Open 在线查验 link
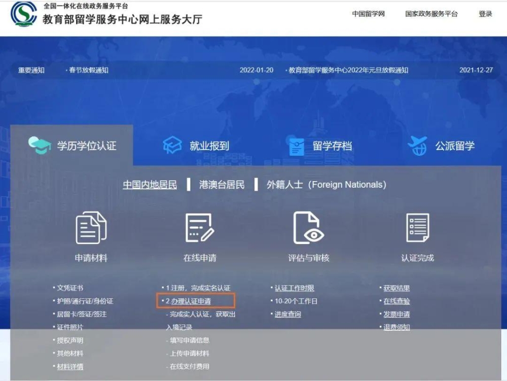The width and height of the screenshot is (507, 381). coord(396,301)
